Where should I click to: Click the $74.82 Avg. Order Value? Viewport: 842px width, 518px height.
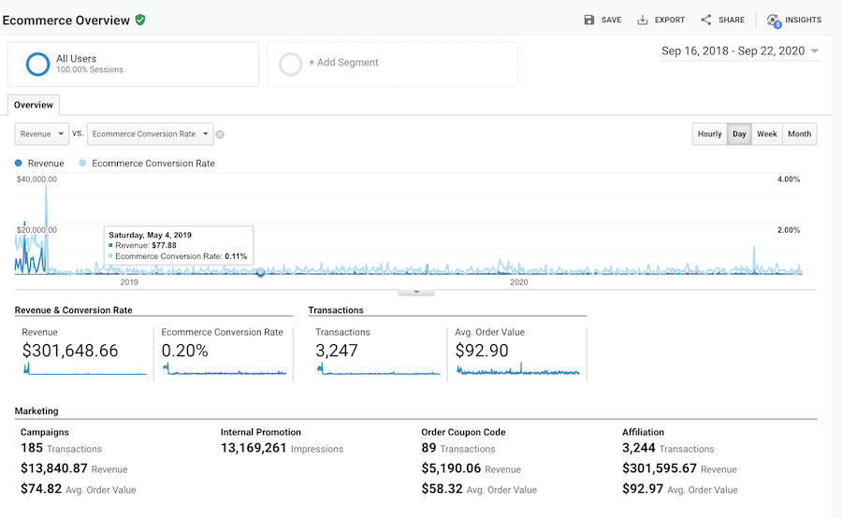click(79, 489)
